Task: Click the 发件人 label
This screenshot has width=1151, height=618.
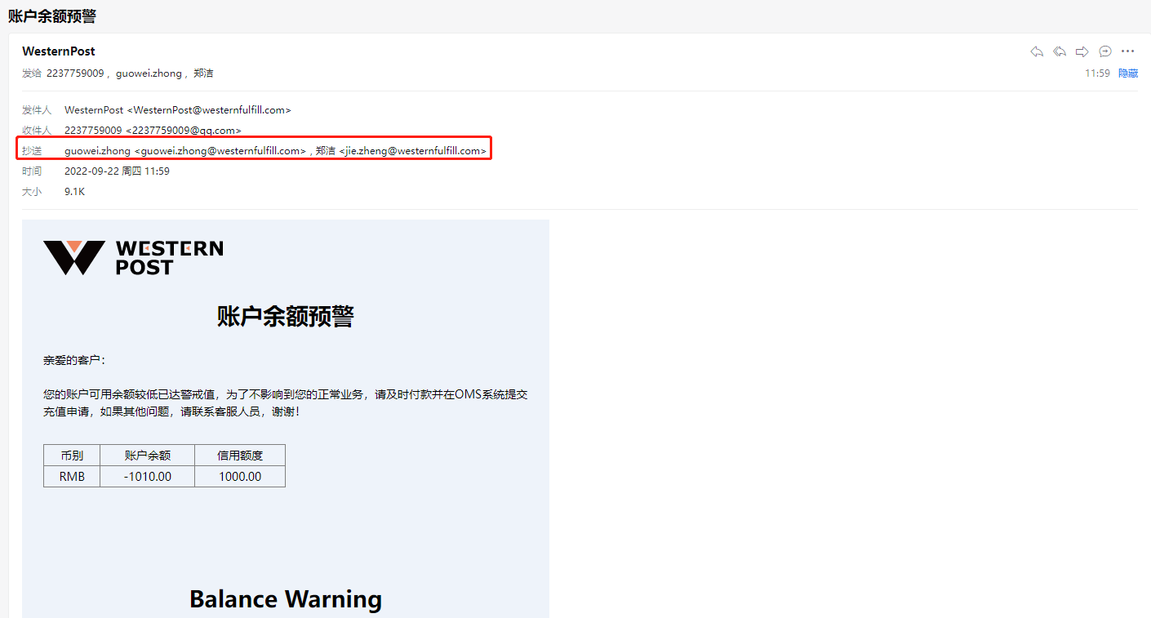Action: point(37,110)
